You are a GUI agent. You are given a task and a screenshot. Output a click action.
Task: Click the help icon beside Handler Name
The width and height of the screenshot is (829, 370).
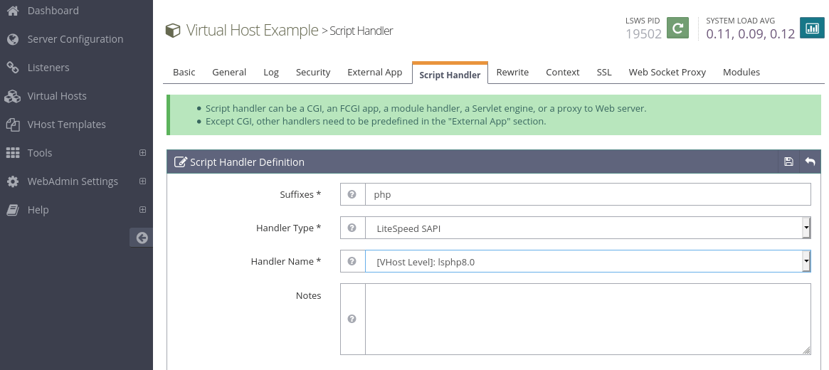click(352, 261)
